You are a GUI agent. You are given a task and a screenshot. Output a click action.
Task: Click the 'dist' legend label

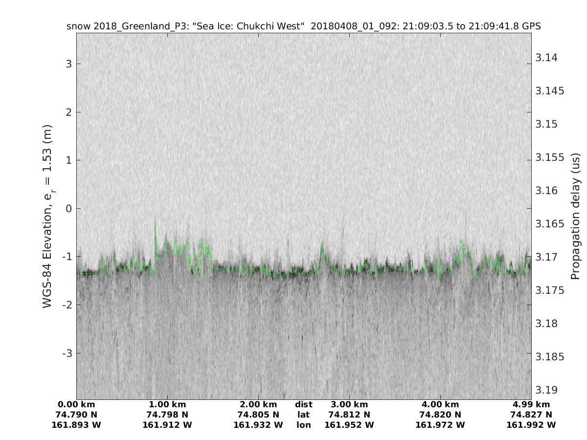(x=303, y=404)
